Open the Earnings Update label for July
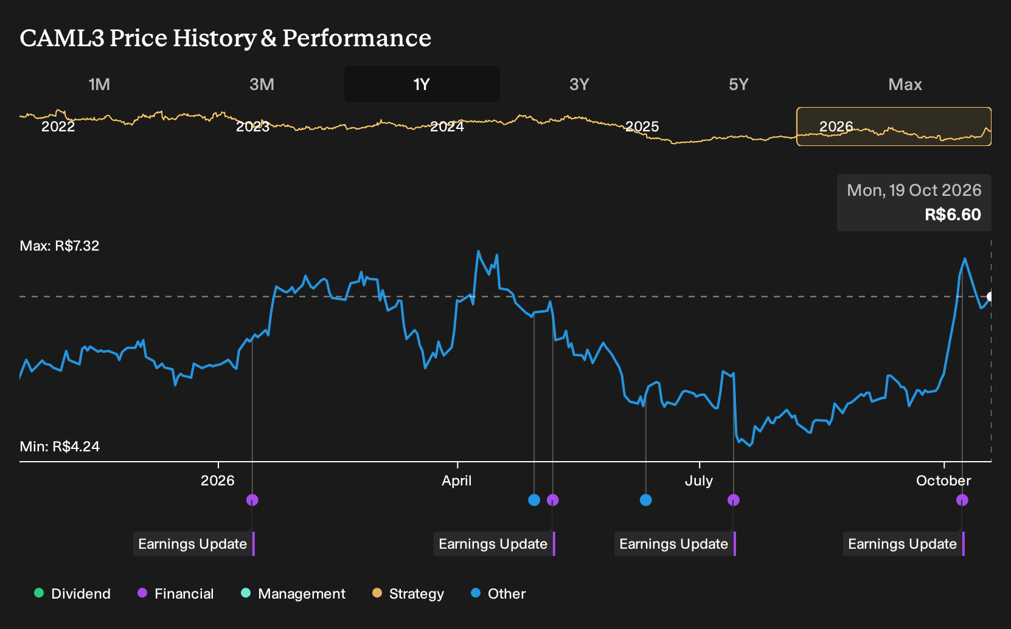The image size is (1011, 629). coord(675,544)
